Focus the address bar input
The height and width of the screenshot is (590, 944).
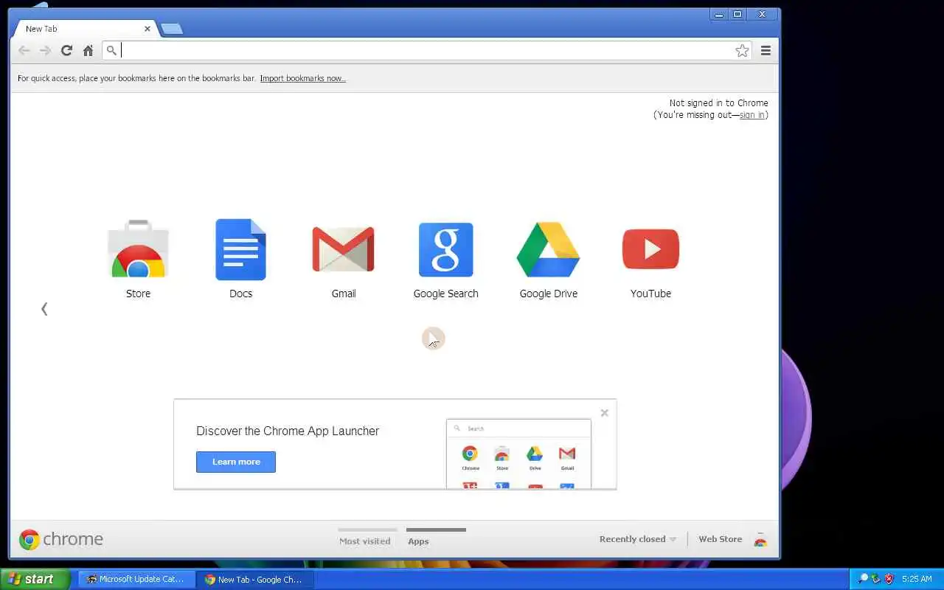[426, 50]
